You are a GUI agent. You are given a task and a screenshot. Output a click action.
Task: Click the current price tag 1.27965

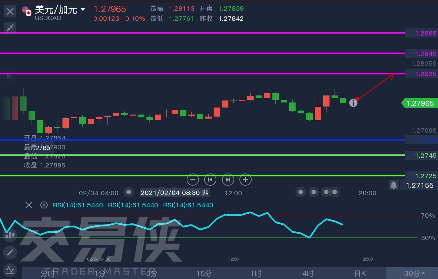point(420,103)
